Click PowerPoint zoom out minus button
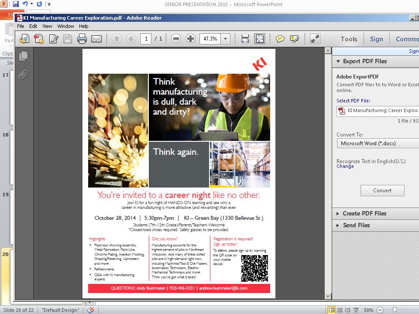The image size is (419, 314). coord(380,310)
